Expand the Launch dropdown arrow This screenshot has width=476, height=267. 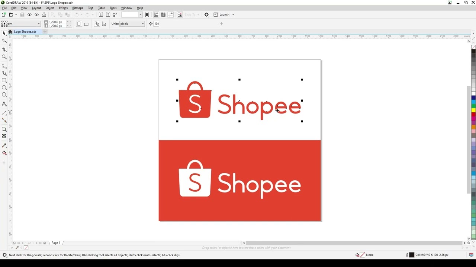(x=233, y=14)
